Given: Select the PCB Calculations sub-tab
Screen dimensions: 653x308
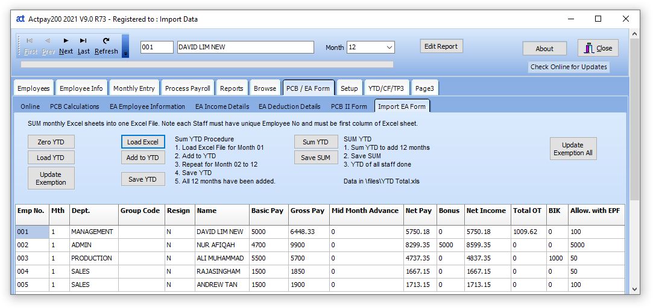Looking at the screenshot, I should 75,106.
